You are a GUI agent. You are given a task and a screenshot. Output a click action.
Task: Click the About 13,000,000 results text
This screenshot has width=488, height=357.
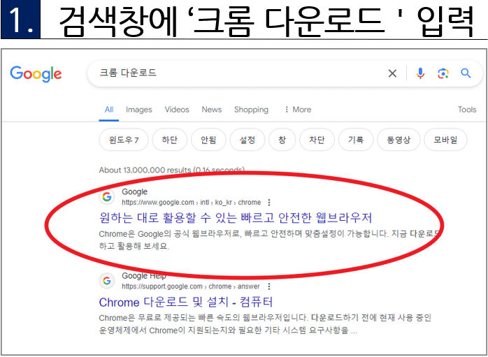pyautogui.click(x=172, y=170)
